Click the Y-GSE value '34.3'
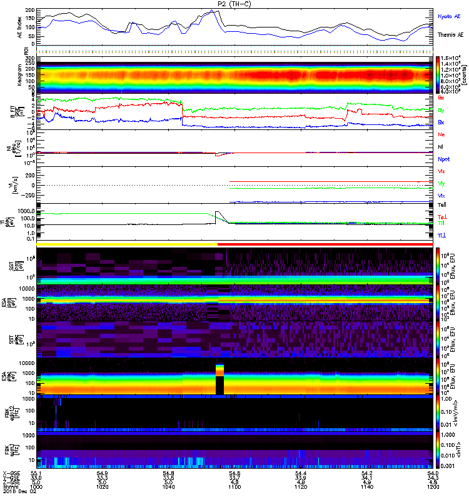 (x=433, y=477)
